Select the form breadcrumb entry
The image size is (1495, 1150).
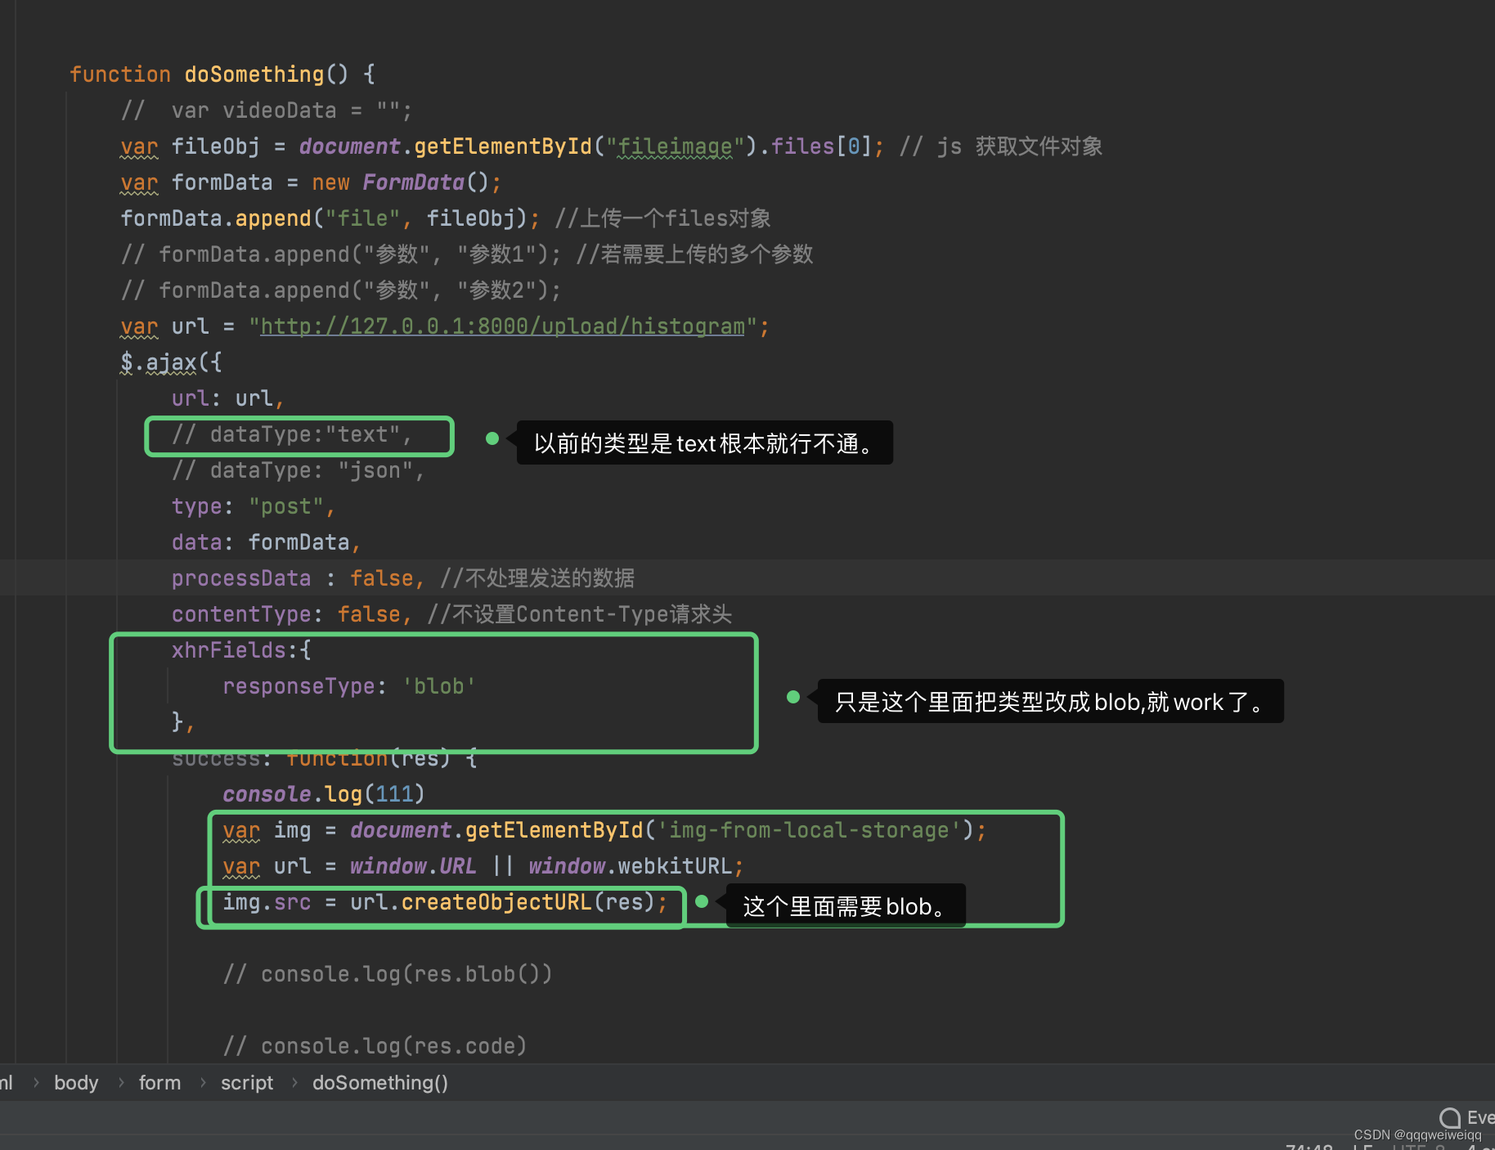[159, 1082]
